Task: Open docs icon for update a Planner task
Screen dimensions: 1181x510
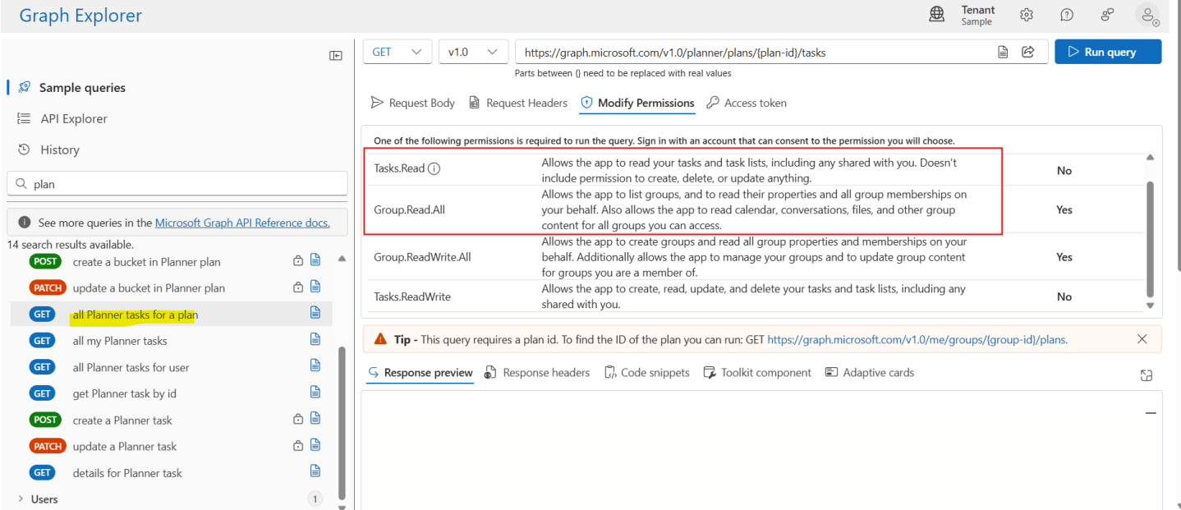Action: click(x=315, y=444)
